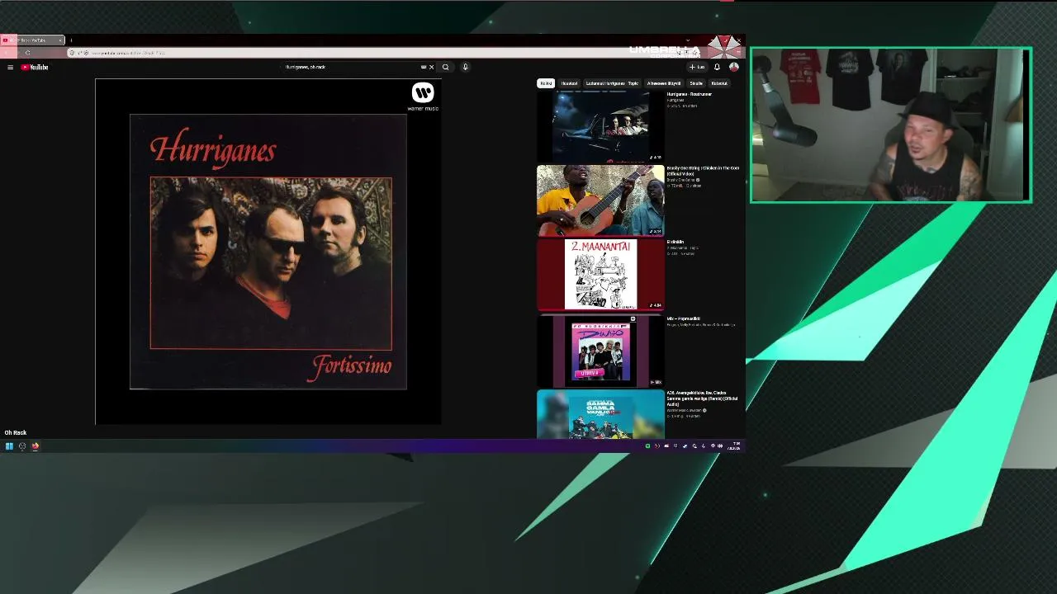The image size is (1057, 594).
Task: Clear the search query with the X
Action: pos(431,67)
